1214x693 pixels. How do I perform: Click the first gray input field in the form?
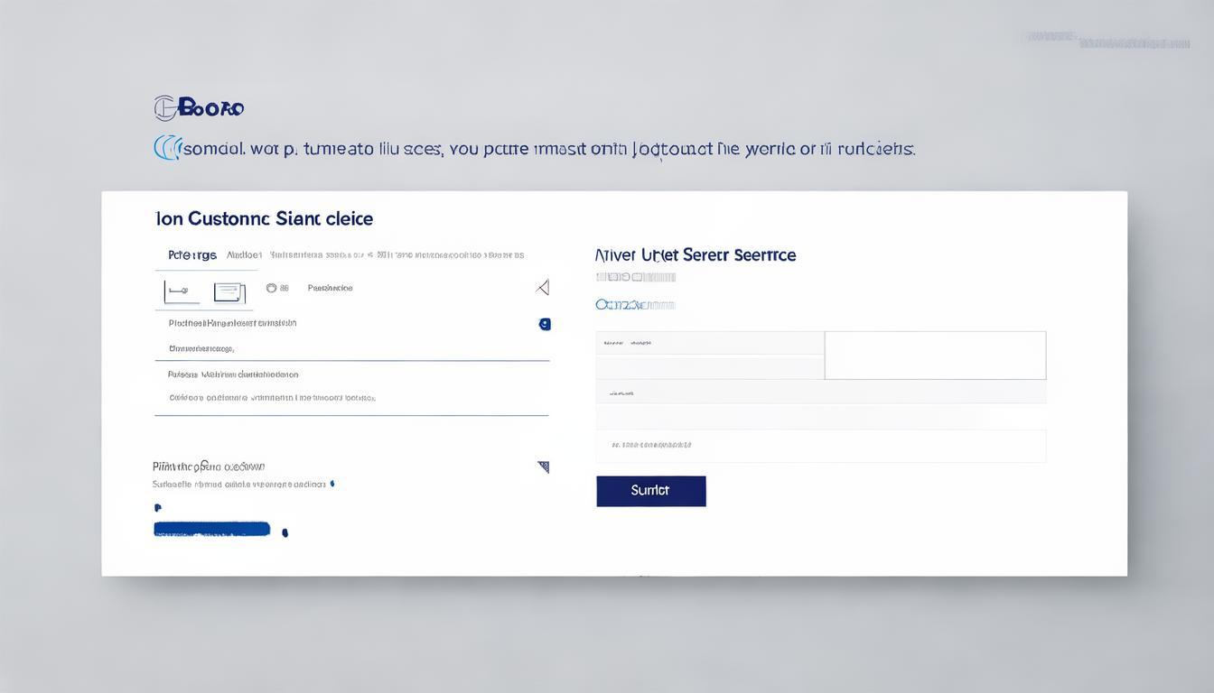coord(709,343)
